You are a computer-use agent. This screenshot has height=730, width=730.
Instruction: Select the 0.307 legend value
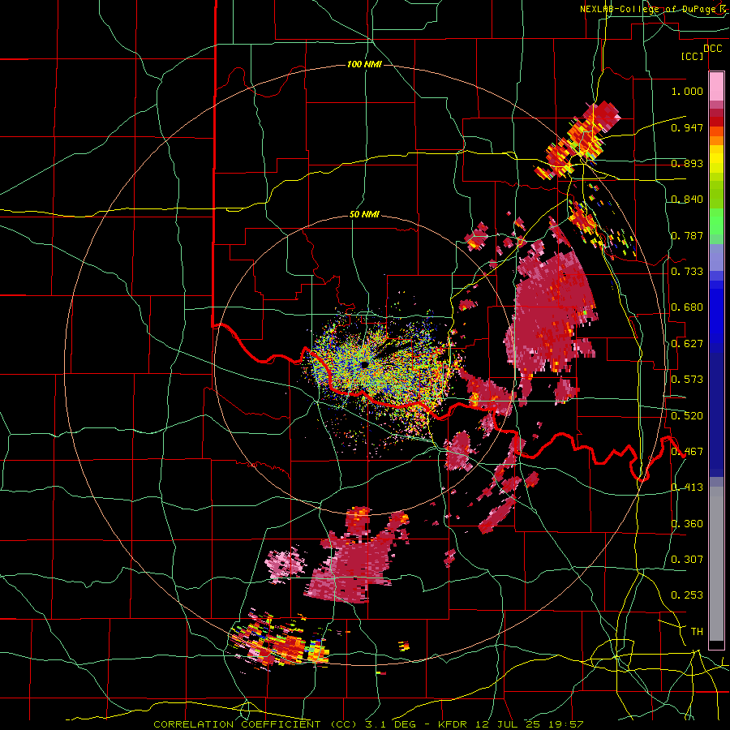point(687,560)
